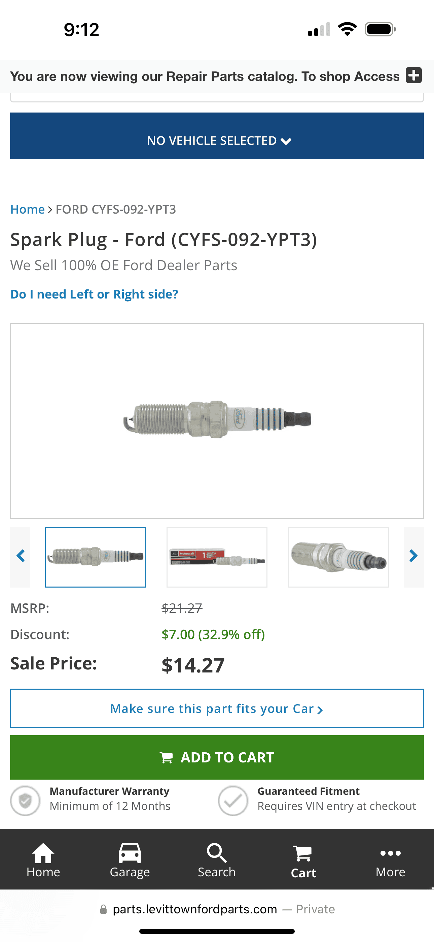
Task: Open the Home tab in bottom bar
Action: tap(43, 859)
